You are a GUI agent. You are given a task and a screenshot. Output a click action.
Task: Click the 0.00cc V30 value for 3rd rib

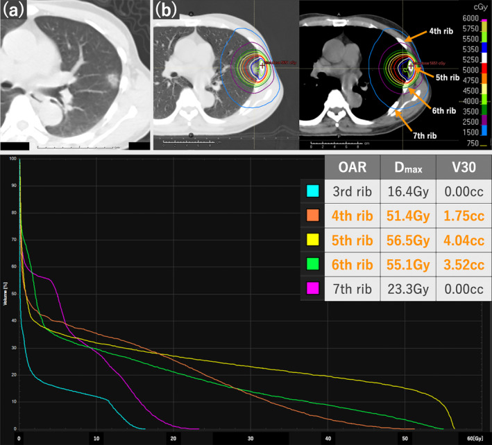click(x=464, y=191)
